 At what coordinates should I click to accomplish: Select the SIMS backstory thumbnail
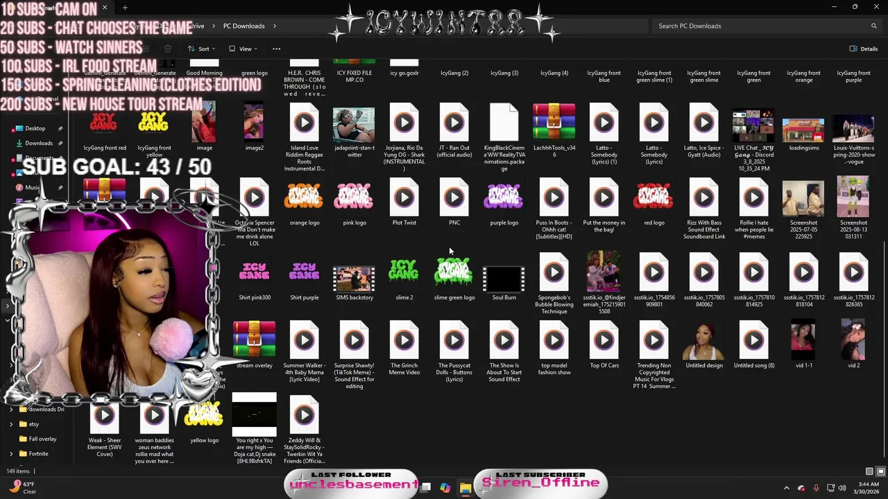coord(354,279)
